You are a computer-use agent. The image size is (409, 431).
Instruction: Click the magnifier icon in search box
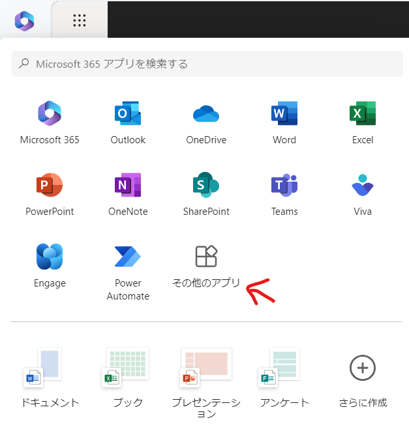(24, 64)
